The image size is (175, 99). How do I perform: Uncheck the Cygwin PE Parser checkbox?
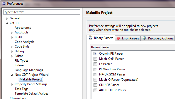click(x=95, y=54)
